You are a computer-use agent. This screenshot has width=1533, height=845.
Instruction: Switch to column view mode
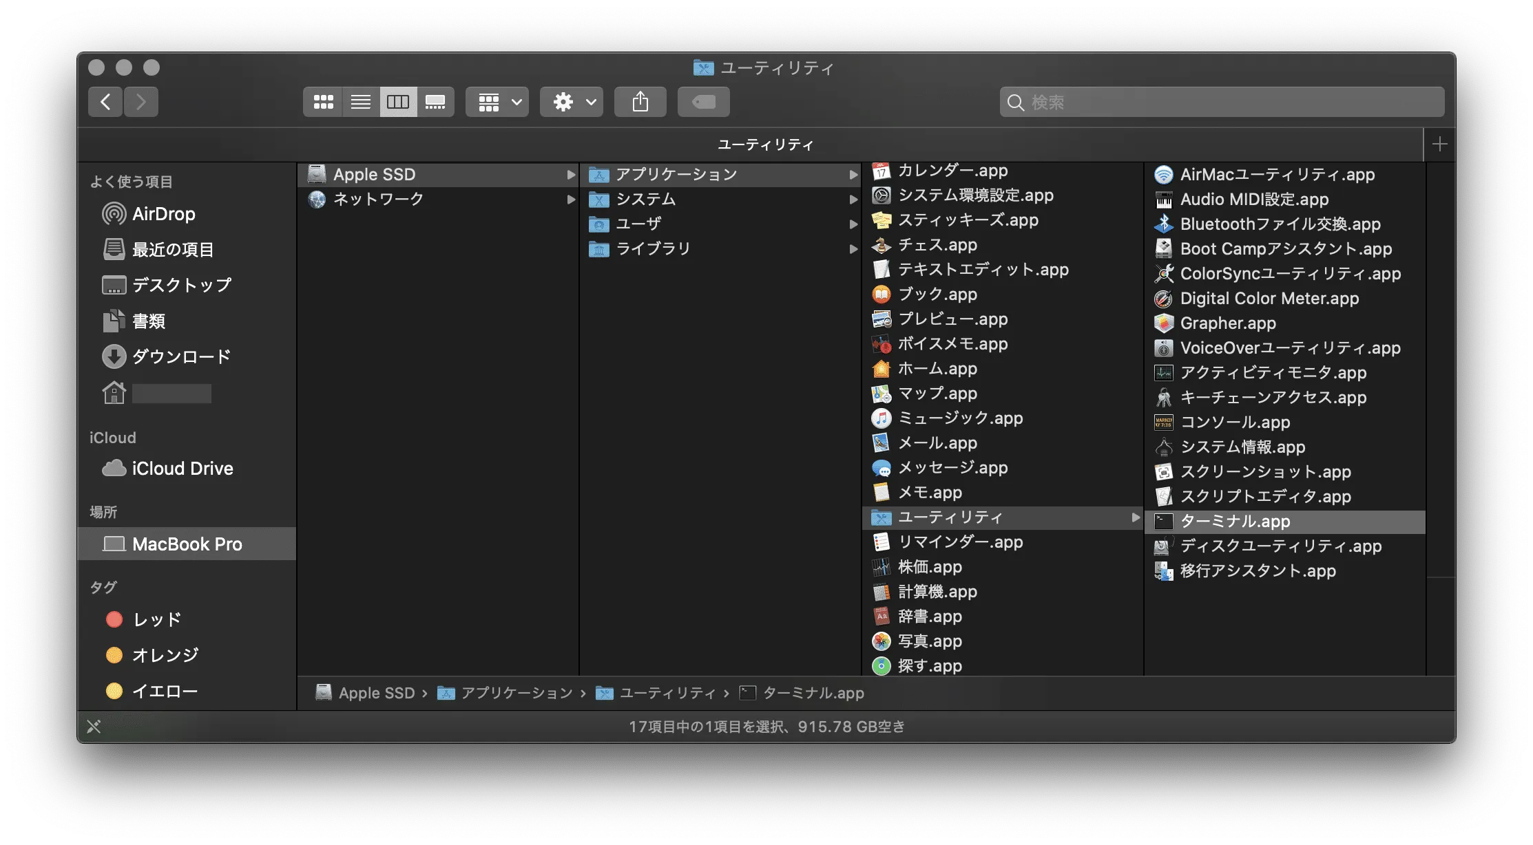[398, 103]
